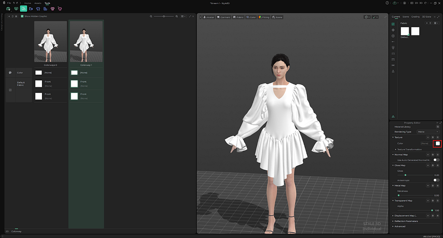443x238 pixels.
Task: Click the Garment button in the 3D viewport toolbar
Action: [223, 17]
